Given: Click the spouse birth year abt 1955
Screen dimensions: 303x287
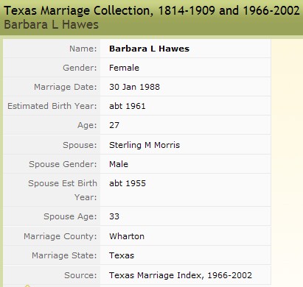Looking at the screenshot, I should (128, 183).
